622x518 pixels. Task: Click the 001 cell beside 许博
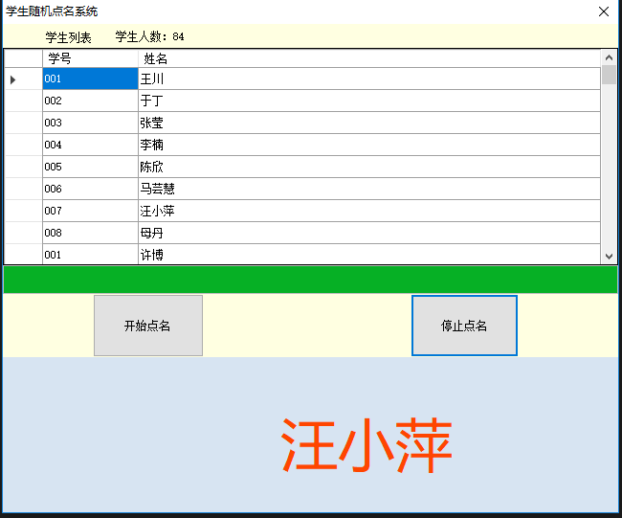pos(90,254)
